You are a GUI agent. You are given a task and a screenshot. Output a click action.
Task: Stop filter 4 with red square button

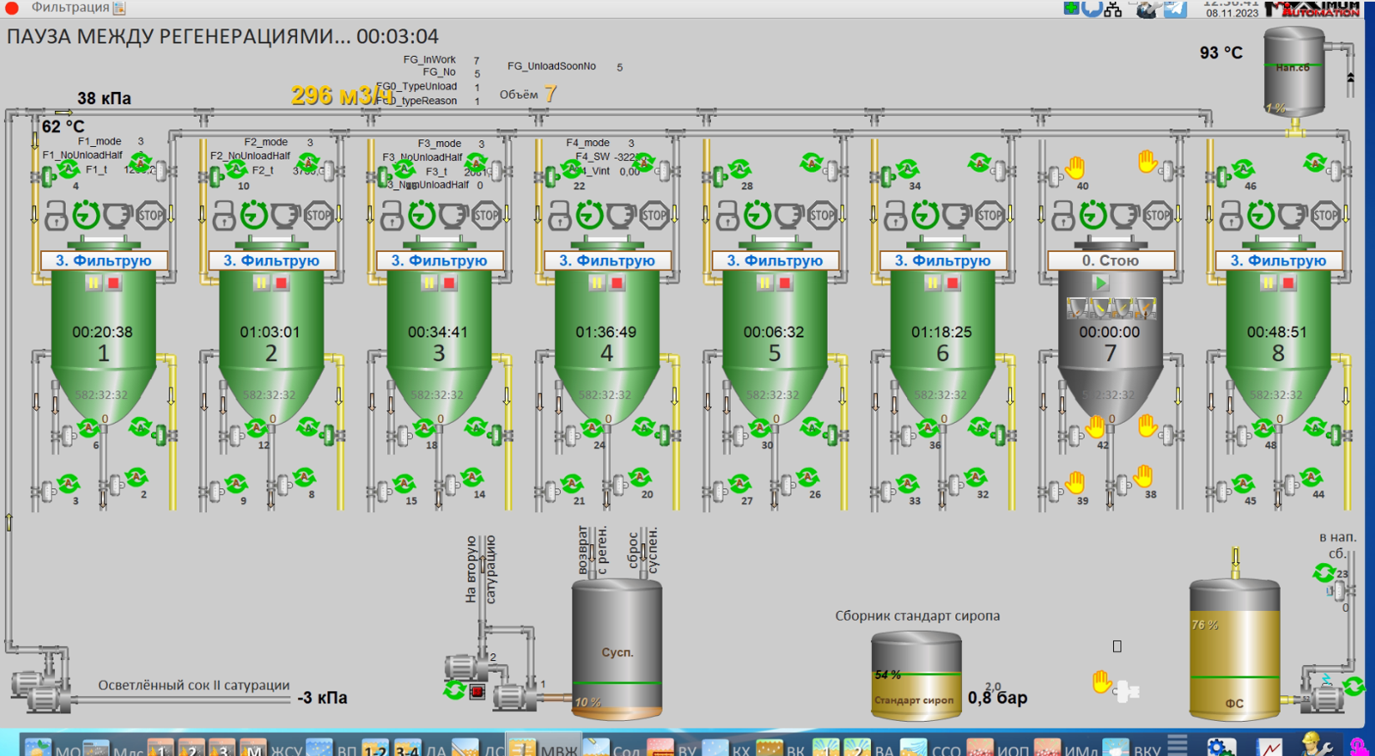tap(617, 283)
